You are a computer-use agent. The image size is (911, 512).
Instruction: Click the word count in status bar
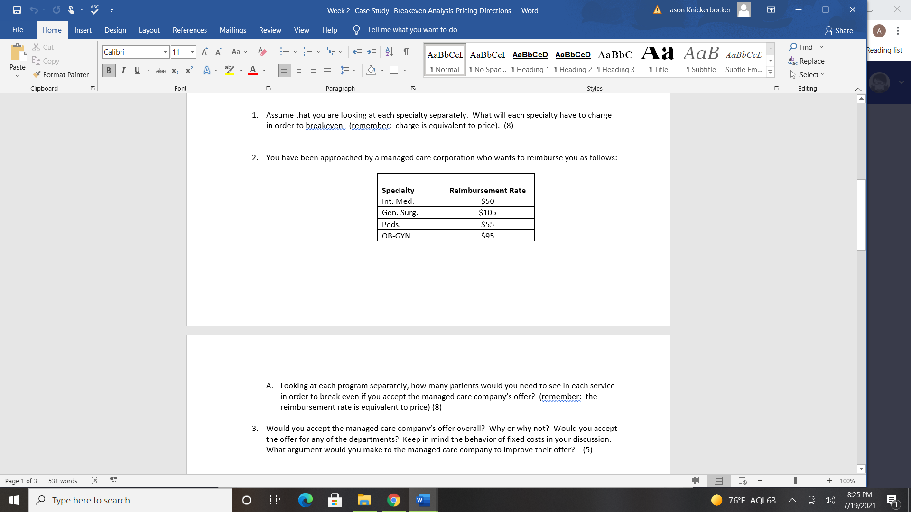pyautogui.click(x=62, y=481)
